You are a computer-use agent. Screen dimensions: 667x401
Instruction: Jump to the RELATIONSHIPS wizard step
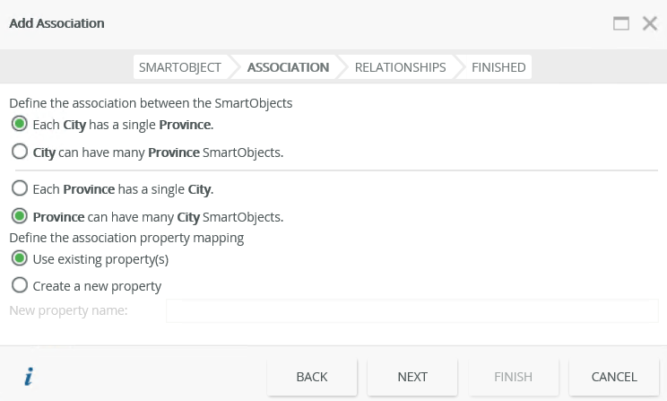(x=400, y=66)
